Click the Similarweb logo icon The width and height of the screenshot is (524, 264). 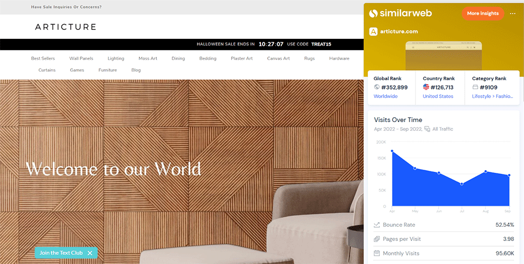coord(374,13)
